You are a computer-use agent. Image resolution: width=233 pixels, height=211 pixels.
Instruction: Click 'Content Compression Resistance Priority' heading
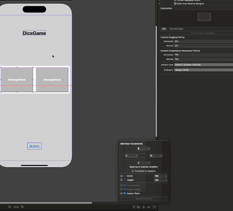[180, 51]
